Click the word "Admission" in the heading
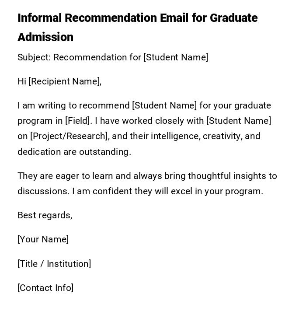Viewport: 306px width, 315px height. 45,37
